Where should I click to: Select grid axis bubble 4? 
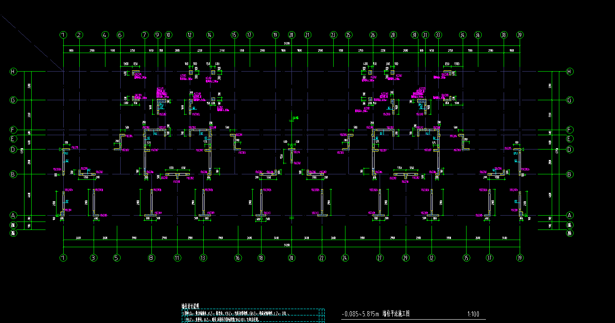(x=105, y=35)
